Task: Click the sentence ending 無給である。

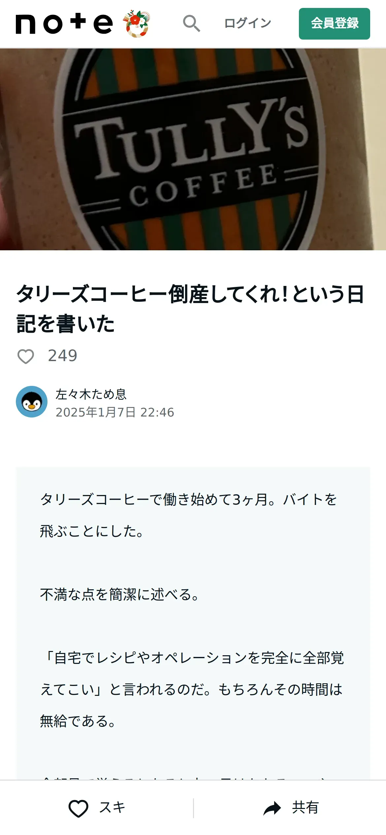Action: (78, 721)
